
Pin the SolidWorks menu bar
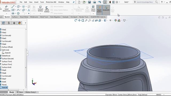pos(74,2)
